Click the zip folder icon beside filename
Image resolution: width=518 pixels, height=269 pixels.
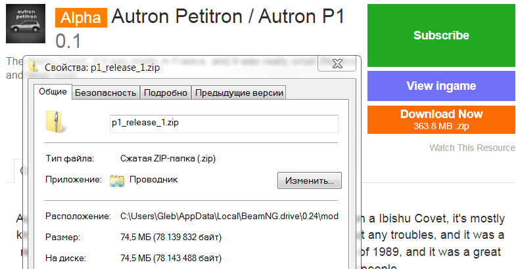pyautogui.click(x=55, y=121)
